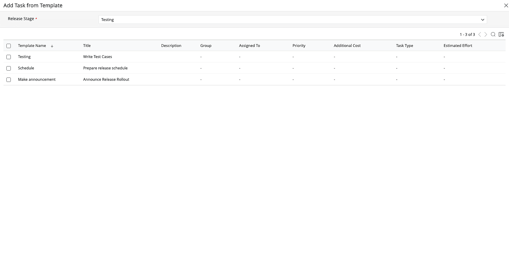Click Announce Release Rollout title
Screen dimensions: 509x260
[106, 79]
